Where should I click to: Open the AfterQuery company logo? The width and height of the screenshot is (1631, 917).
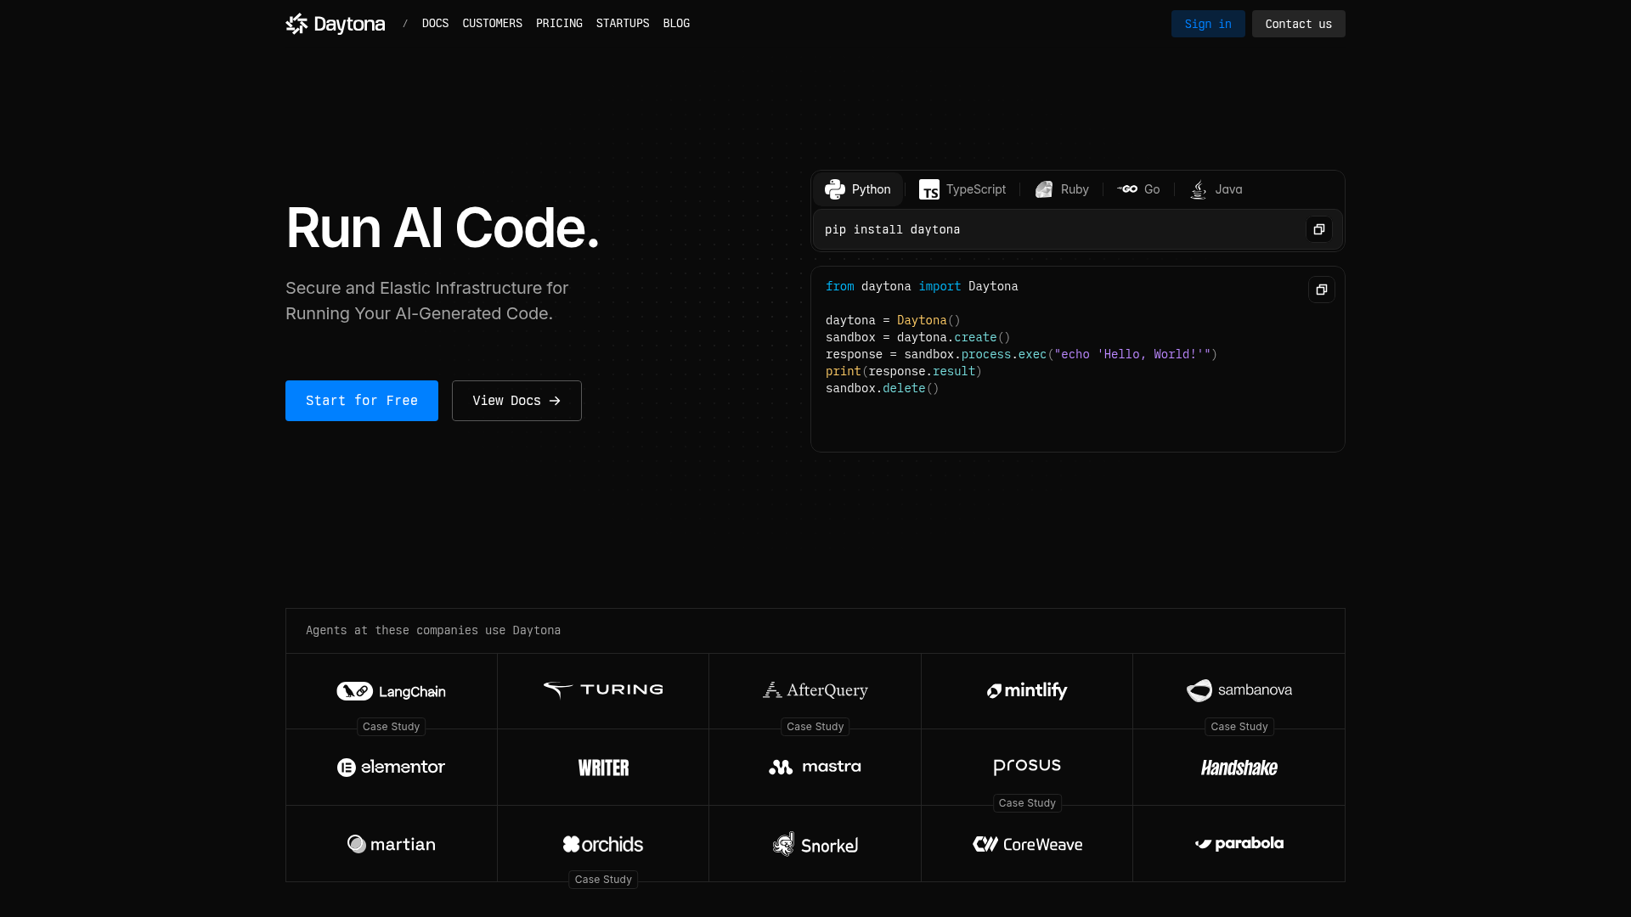pyautogui.click(x=815, y=690)
